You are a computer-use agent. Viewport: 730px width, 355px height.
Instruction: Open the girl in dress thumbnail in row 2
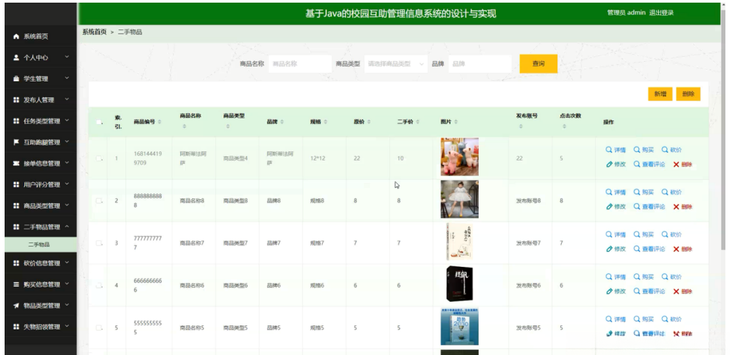tap(460, 199)
